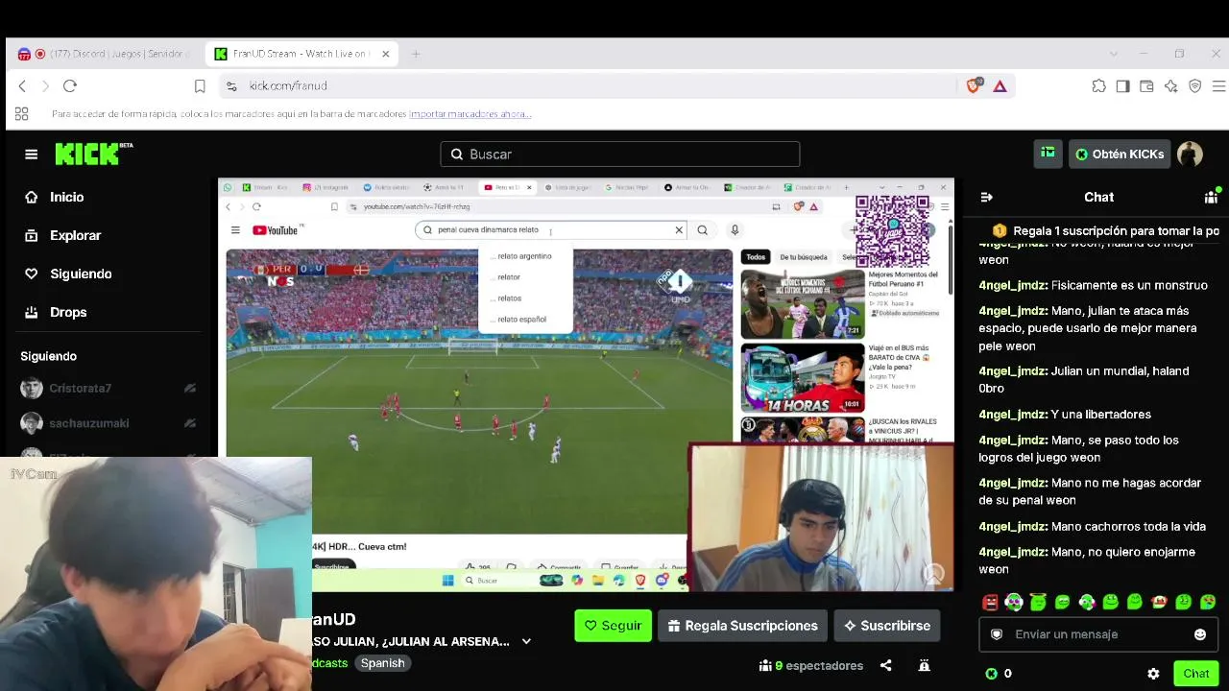Open chat settings gear
Viewport: 1229px width, 691px height.
1153,674
